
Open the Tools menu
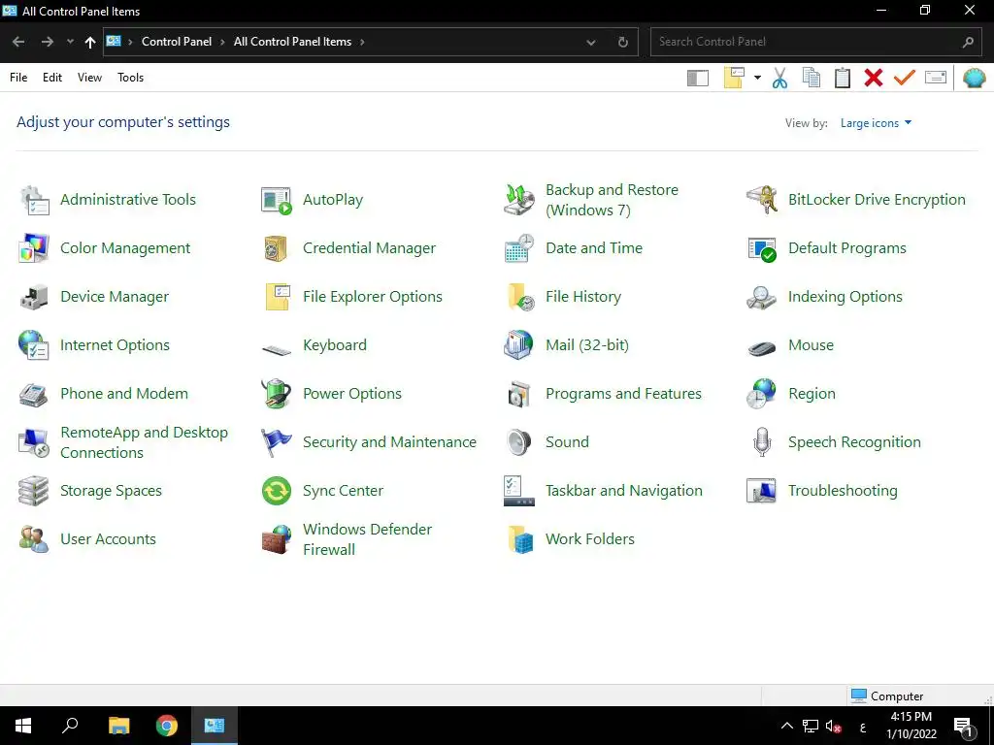coord(131,78)
